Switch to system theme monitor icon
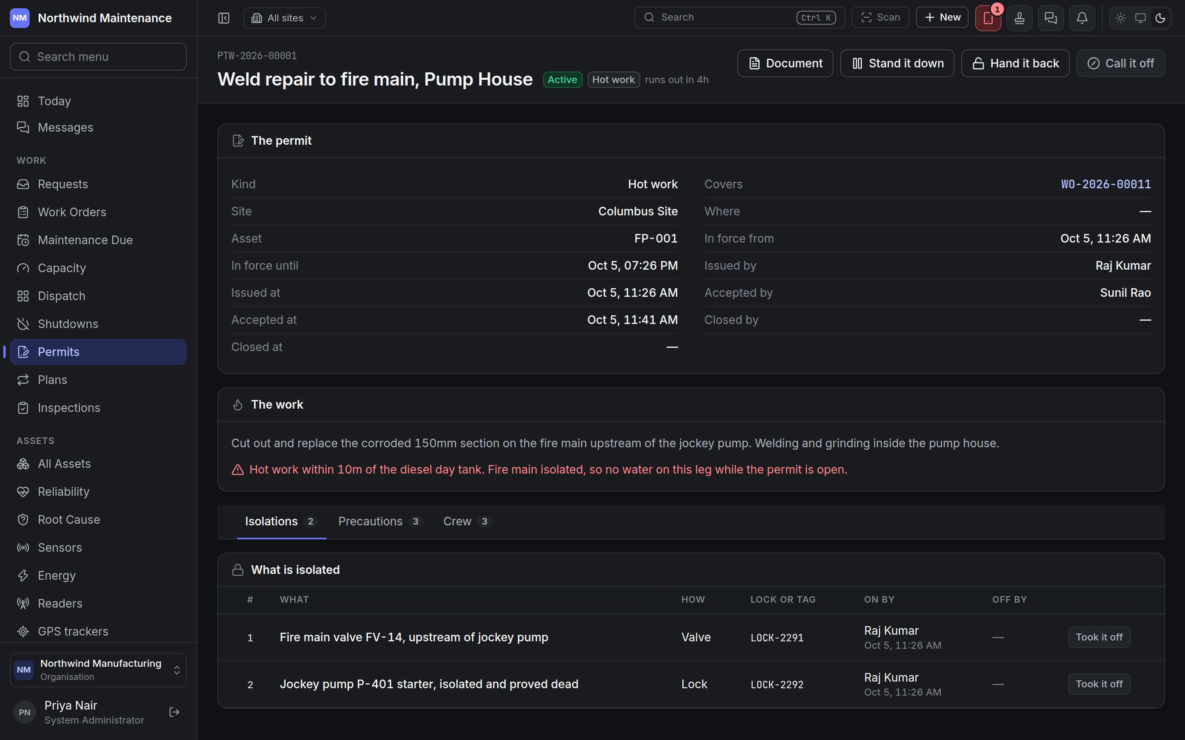The height and width of the screenshot is (740, 1185). click(1140, 18)
